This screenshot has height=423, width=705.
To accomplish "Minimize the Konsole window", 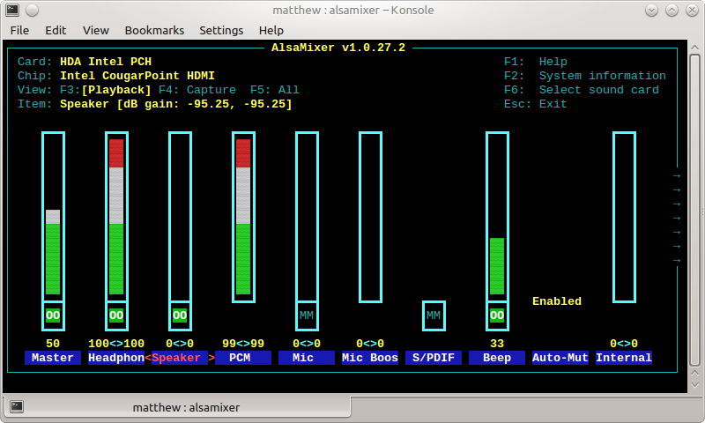I will click(651, 10).
